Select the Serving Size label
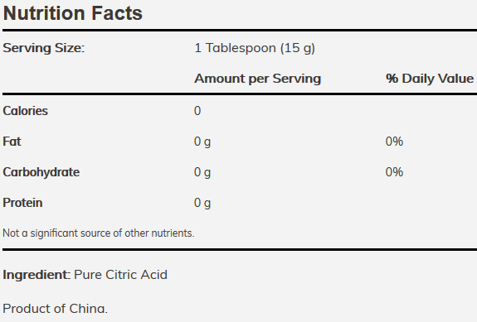477x322 pixels. [x=43, y=48]
